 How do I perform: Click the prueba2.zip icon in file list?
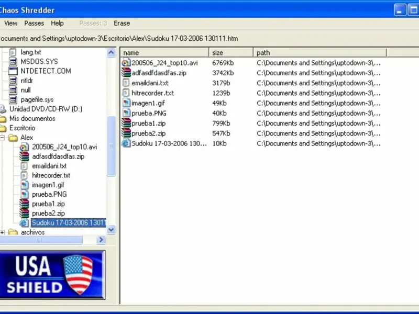tap(126, 133)
